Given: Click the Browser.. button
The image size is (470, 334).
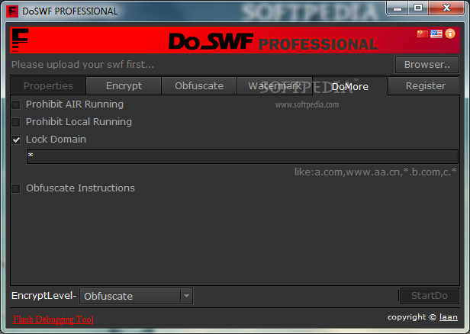Looking at the screenshot, I should (x=427, y=65).
